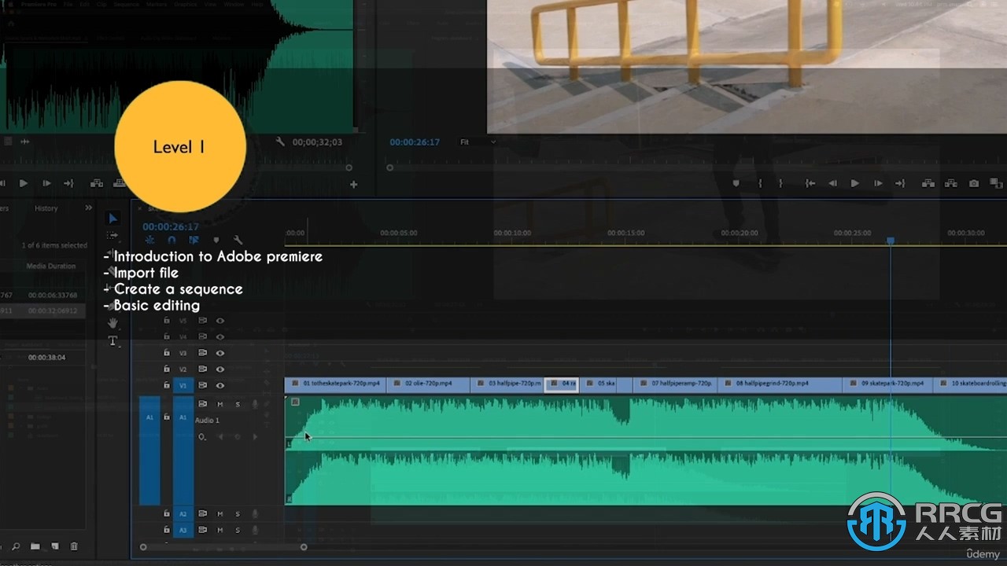Play sequence in Program Monitor
The width and height of the screenshot is (1007, 566).
[x=855, y=183]
